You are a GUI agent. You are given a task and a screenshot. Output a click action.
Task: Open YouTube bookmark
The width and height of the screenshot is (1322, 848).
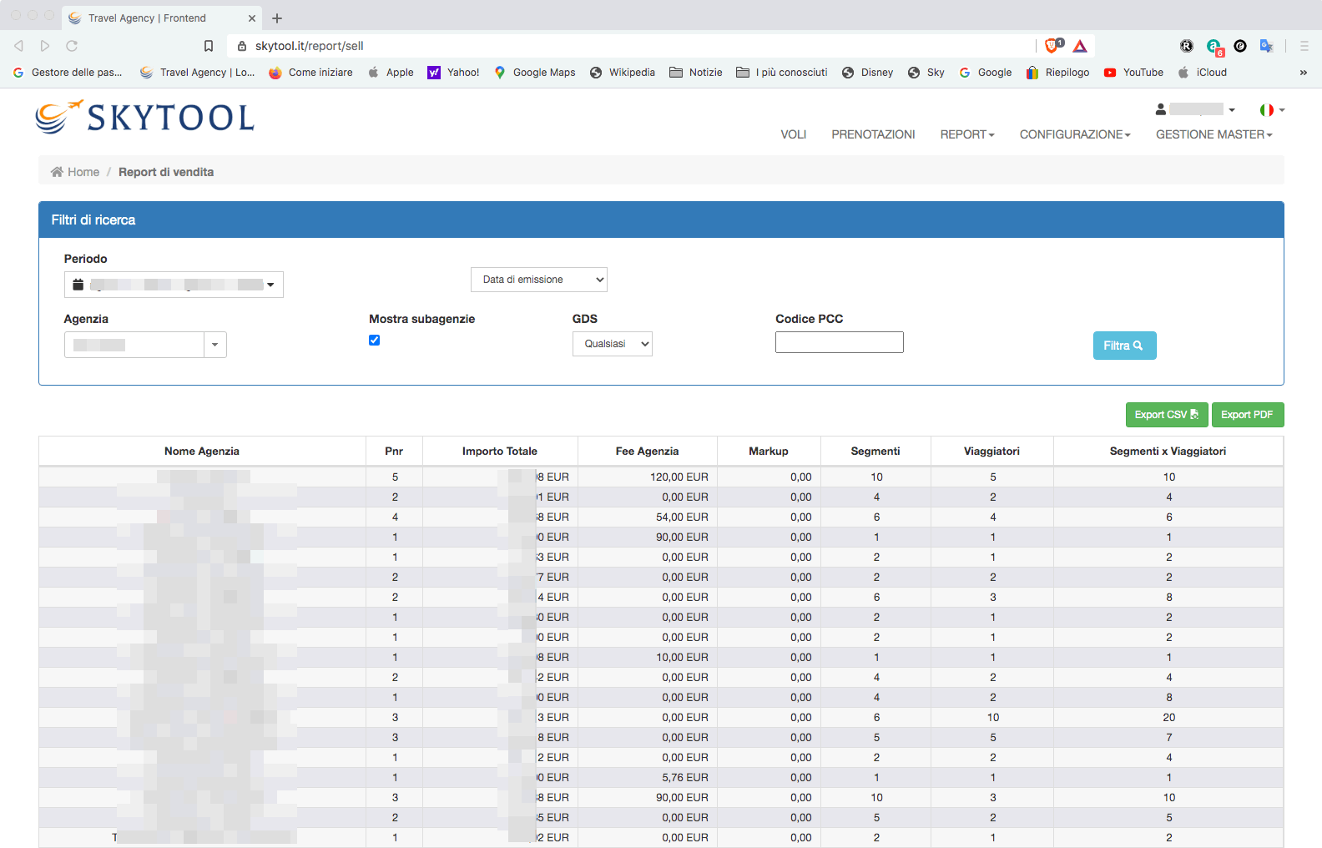point(1133,73)
